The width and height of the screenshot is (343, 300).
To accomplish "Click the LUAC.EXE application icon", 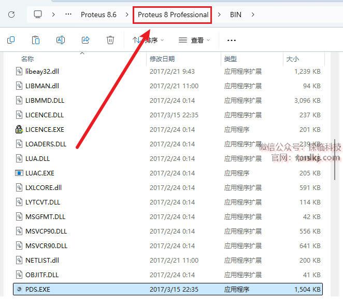I will point(19,173).
